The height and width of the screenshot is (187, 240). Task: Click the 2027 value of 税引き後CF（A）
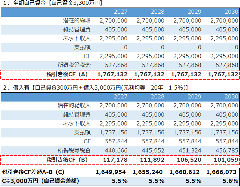(x=112, y=74)
